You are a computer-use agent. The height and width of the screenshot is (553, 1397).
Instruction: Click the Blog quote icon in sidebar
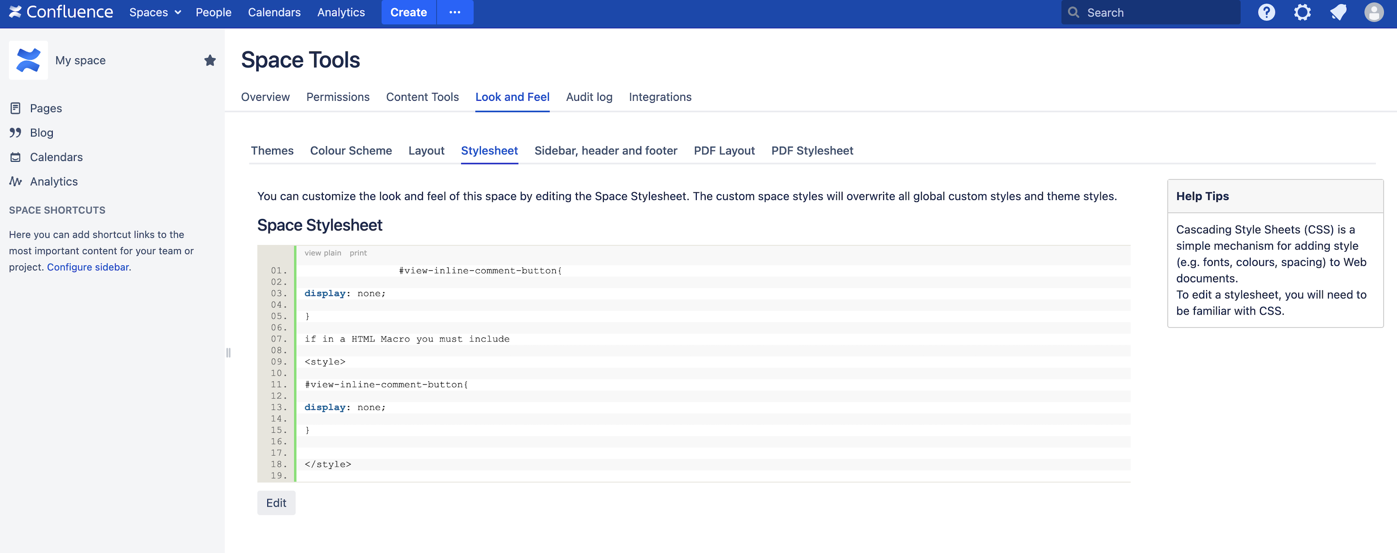point(15,133)
